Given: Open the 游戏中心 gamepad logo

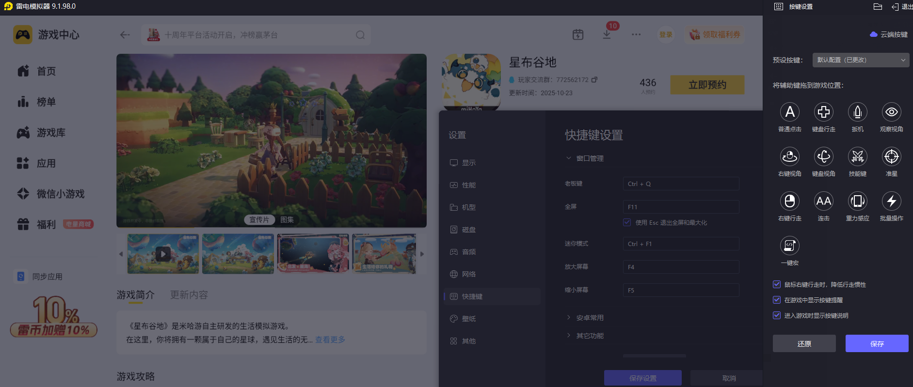Looking at the screenshot, I should pyautogui.click(x=23, y=35).
